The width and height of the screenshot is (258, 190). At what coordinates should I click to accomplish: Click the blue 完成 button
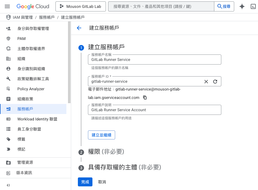[85, 182]
